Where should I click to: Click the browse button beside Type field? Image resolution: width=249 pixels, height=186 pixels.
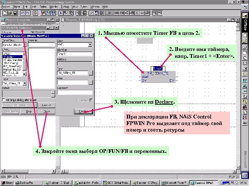91,73
